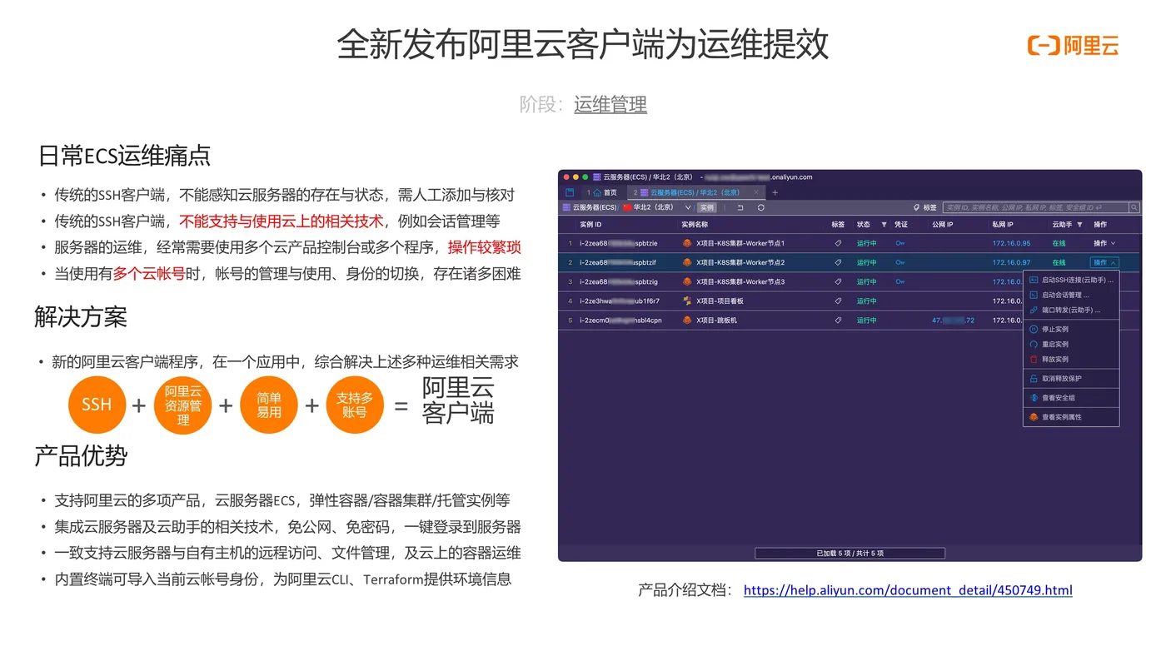This screenshot has width=1166, height=656.
Task: Open 操作 dropdown for Worker节点1 row
Action: click(x=1104, y=243)
